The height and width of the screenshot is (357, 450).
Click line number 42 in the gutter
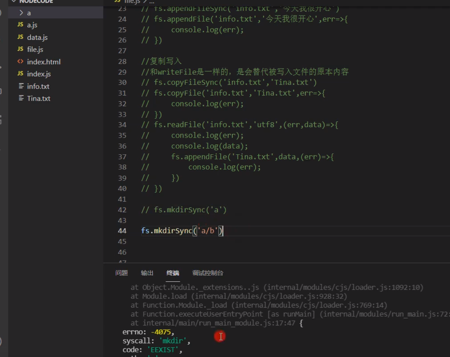click(122, 210)
